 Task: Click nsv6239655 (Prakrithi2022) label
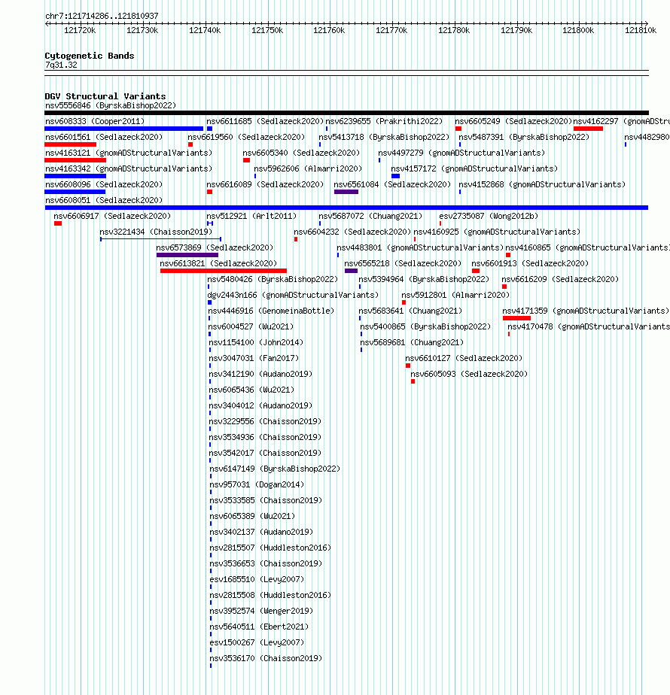click(x=384, y=121)
